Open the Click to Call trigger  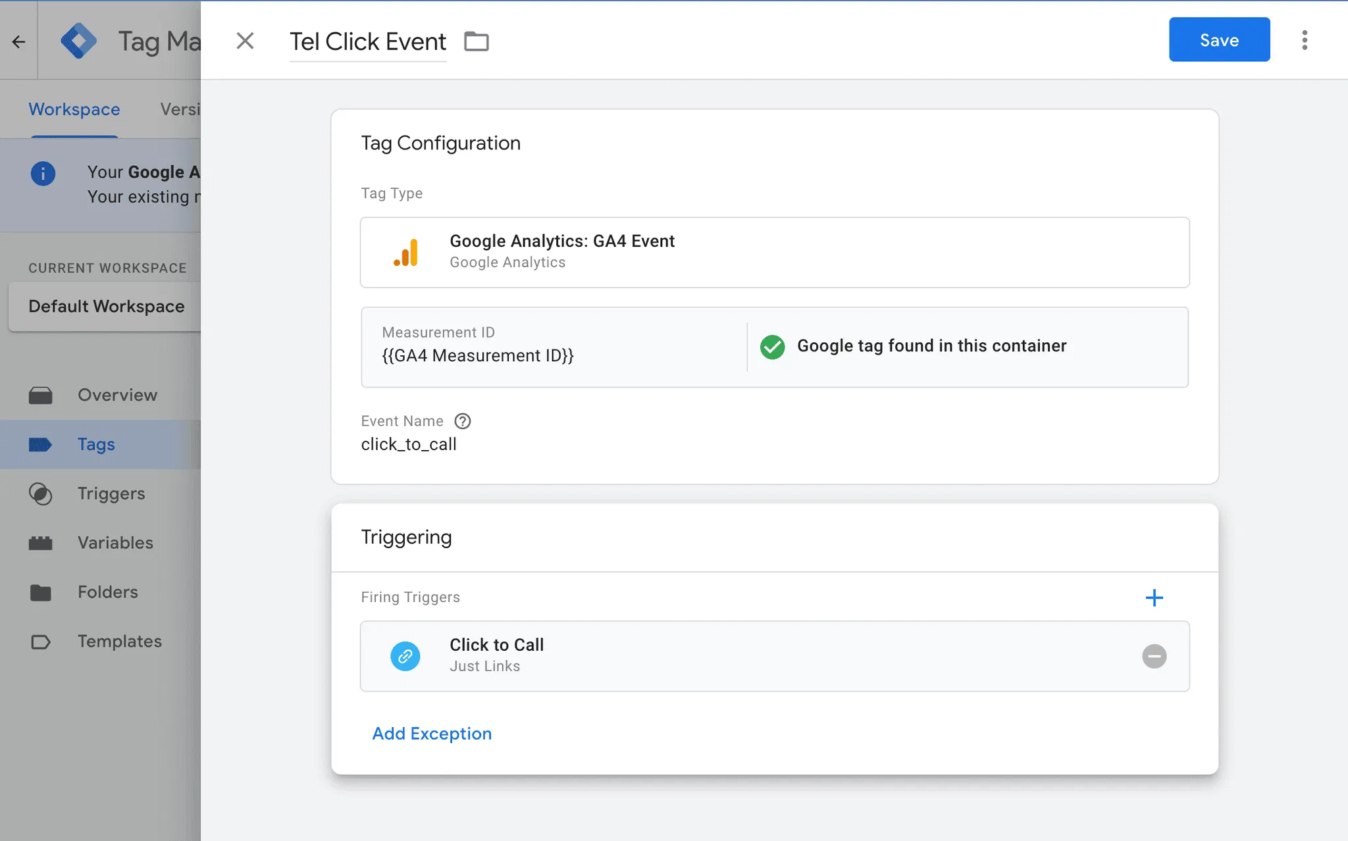[x=775, y=656]
